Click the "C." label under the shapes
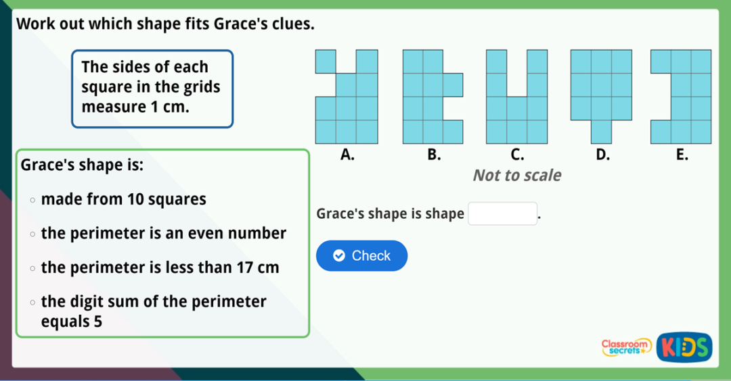731x381 pixels. tap(516, 155)
